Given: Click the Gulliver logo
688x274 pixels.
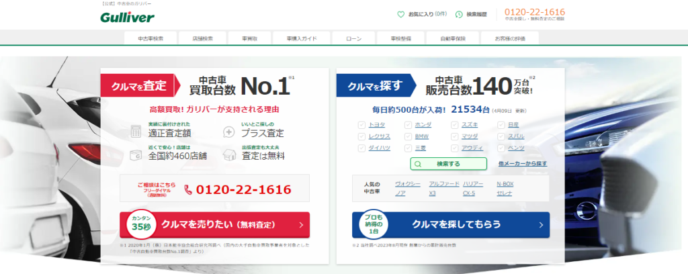Looking at the screenshot, I should point(128,16).
